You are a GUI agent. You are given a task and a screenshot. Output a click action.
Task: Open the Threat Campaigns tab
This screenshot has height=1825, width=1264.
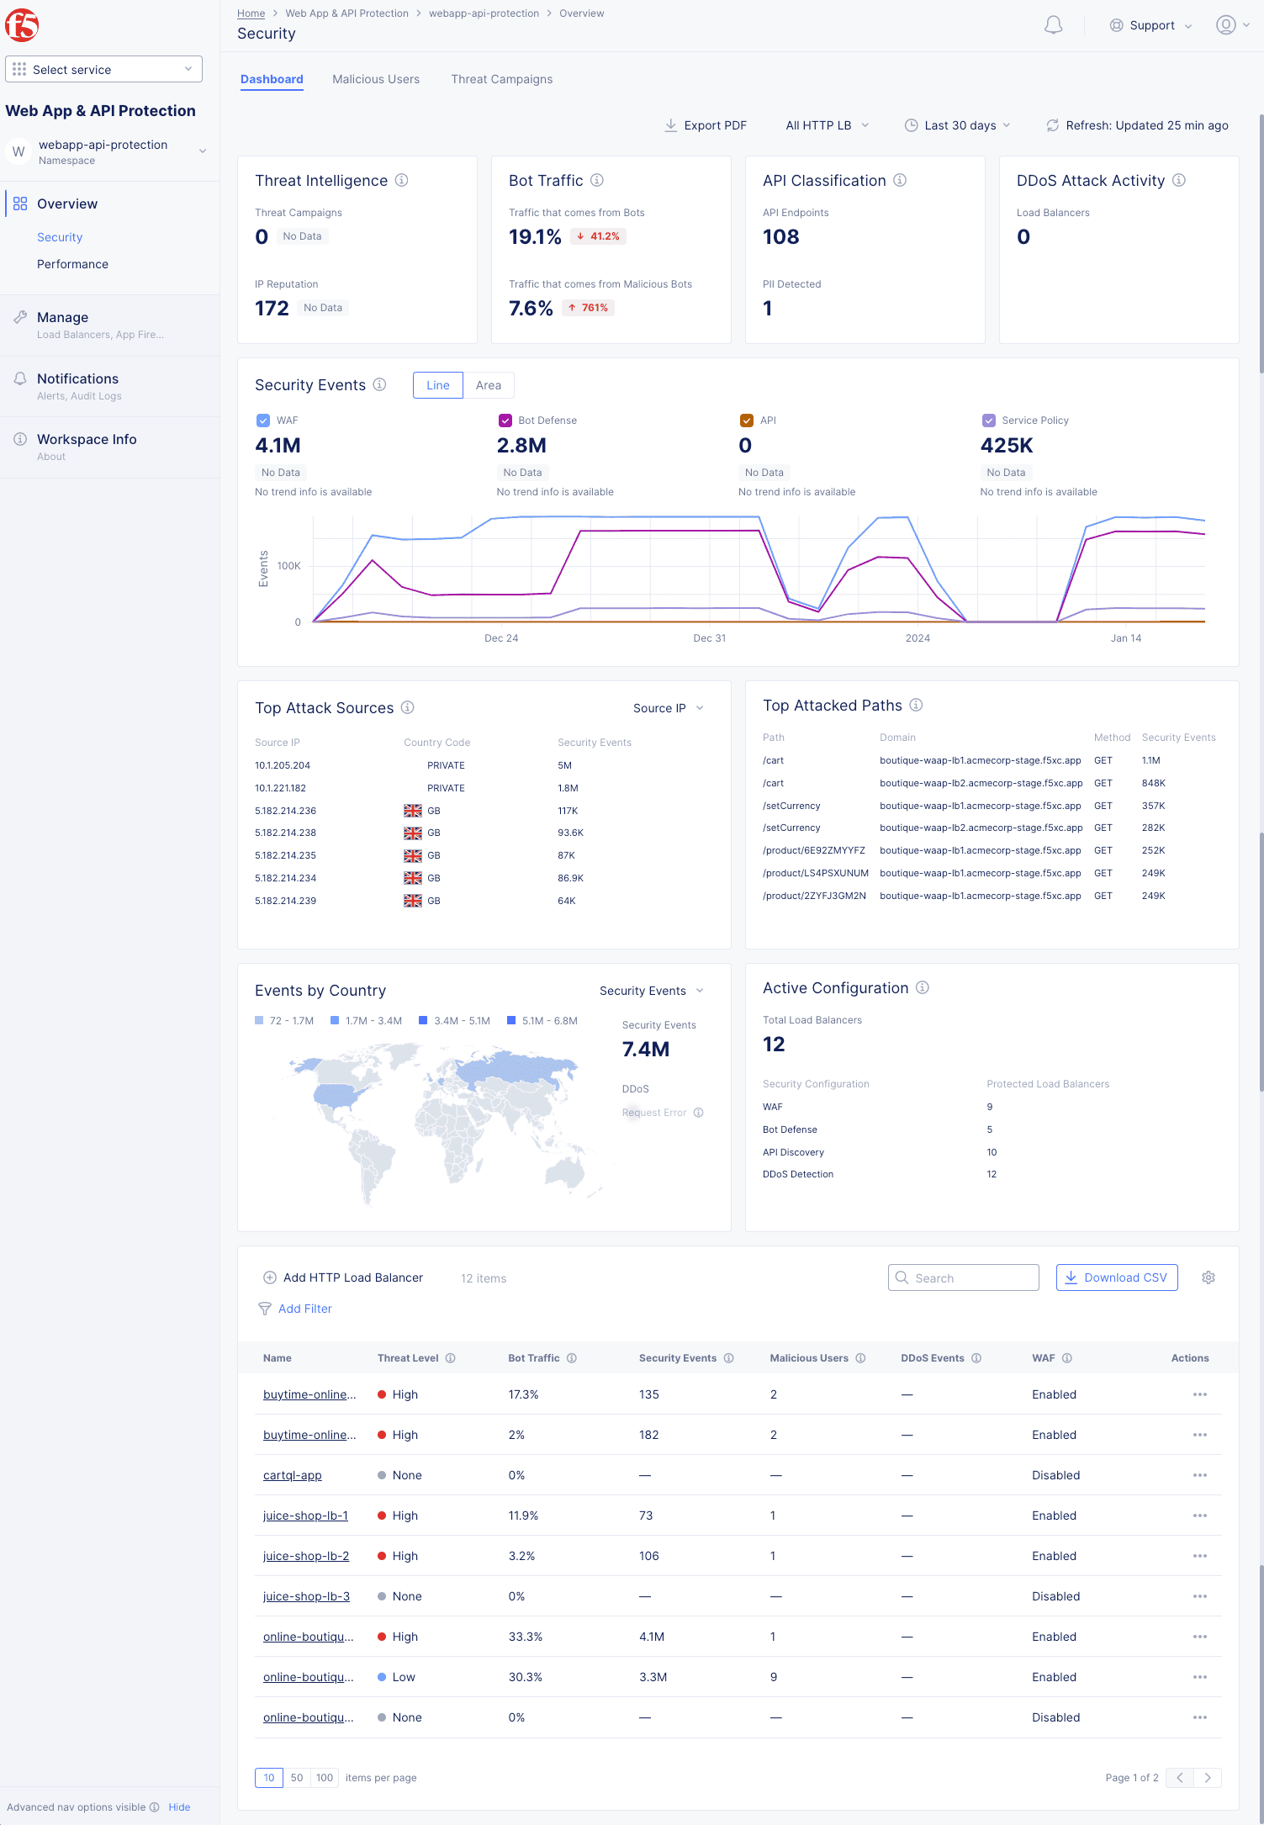tap(501, 79)
